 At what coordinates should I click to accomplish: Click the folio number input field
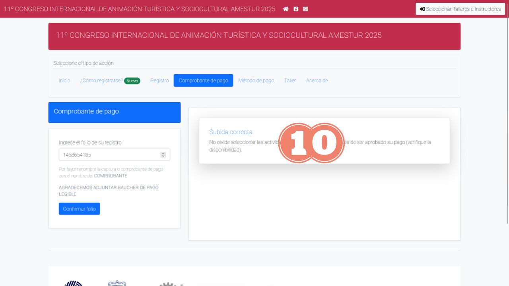coord(109,155)
